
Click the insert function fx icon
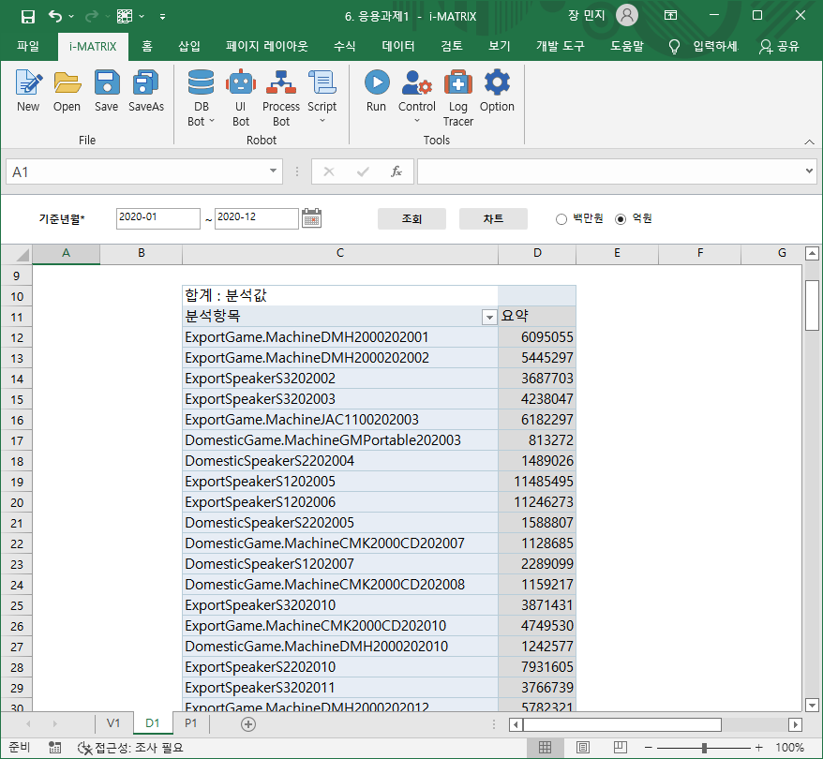pyautogui.click(x=397, y=171)
